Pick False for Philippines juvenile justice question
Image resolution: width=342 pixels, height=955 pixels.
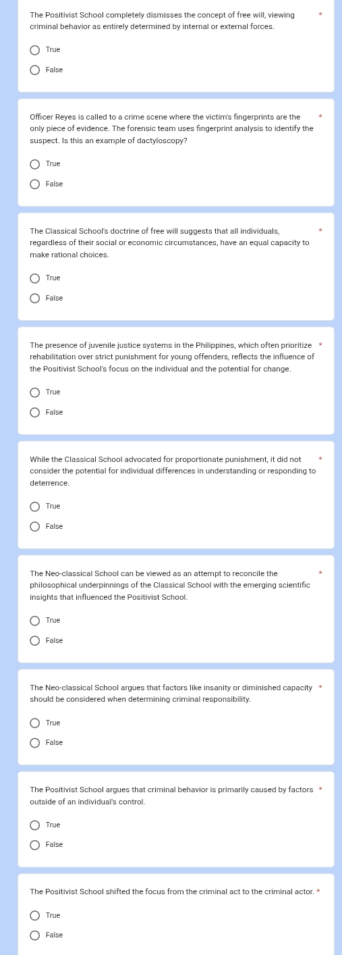coord(35,413)
